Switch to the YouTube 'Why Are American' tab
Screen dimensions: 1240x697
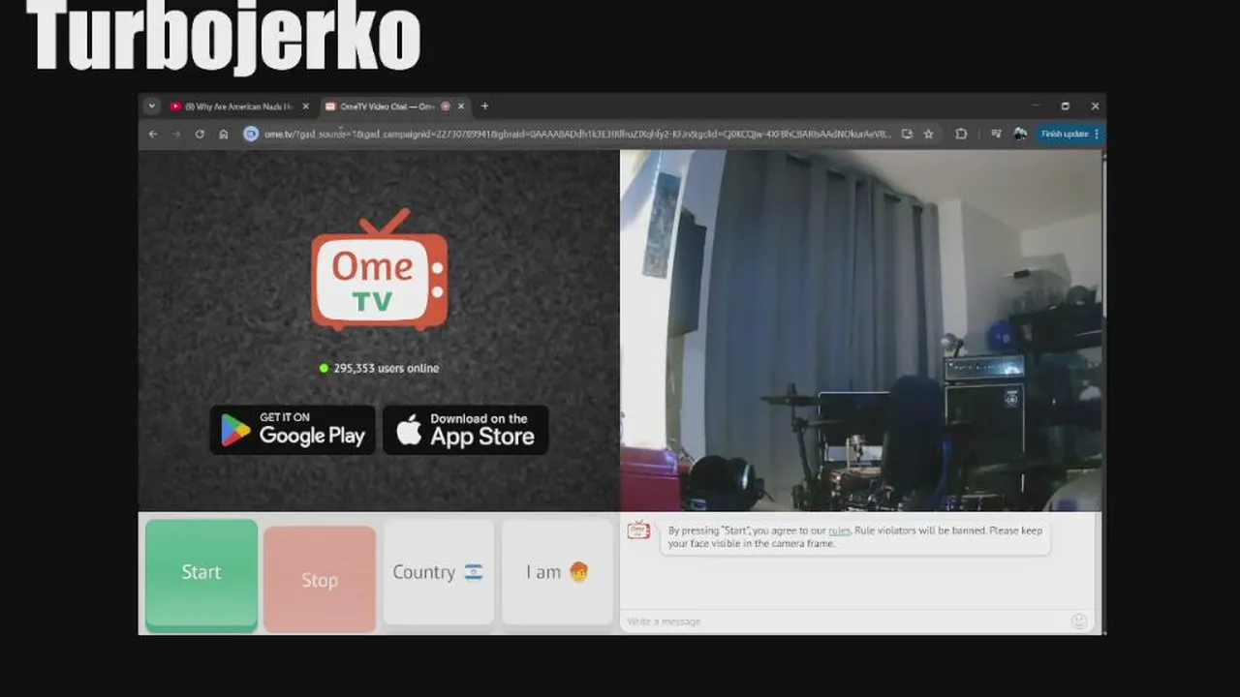(239, 106)
